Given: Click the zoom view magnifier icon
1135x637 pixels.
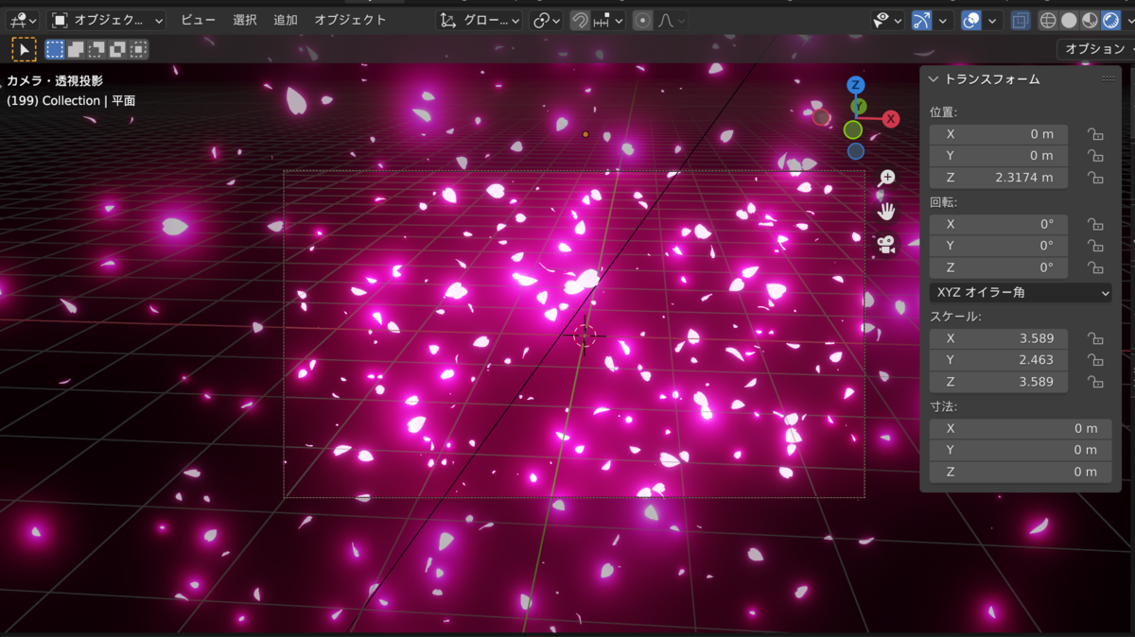Looking at the screenshot, I should click(x=886, y=178).
